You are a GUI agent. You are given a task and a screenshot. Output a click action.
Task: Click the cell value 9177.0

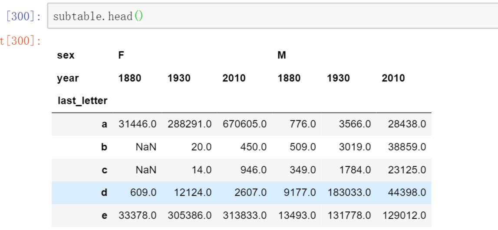300,193
